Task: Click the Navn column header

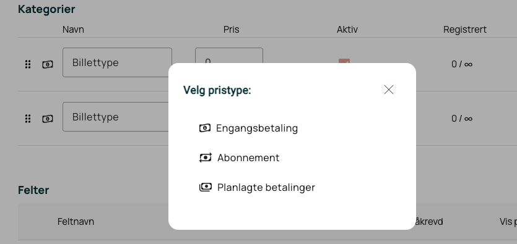Action: point(73,30)
